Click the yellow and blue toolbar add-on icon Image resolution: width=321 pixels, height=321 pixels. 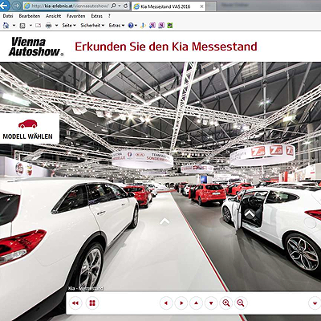pos(144,26)
